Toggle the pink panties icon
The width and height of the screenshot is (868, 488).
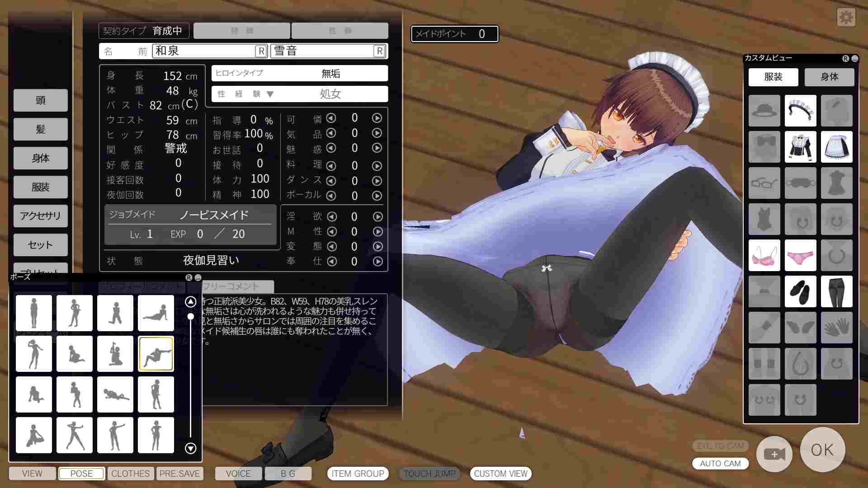click(800, 255)
